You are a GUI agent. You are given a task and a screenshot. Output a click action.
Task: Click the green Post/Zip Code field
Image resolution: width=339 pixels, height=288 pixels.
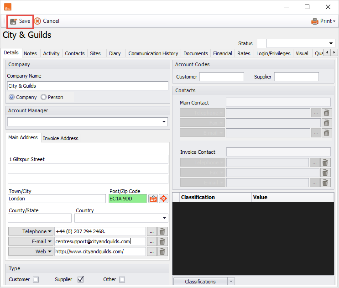pyautogui.click(x=128, y=199)
